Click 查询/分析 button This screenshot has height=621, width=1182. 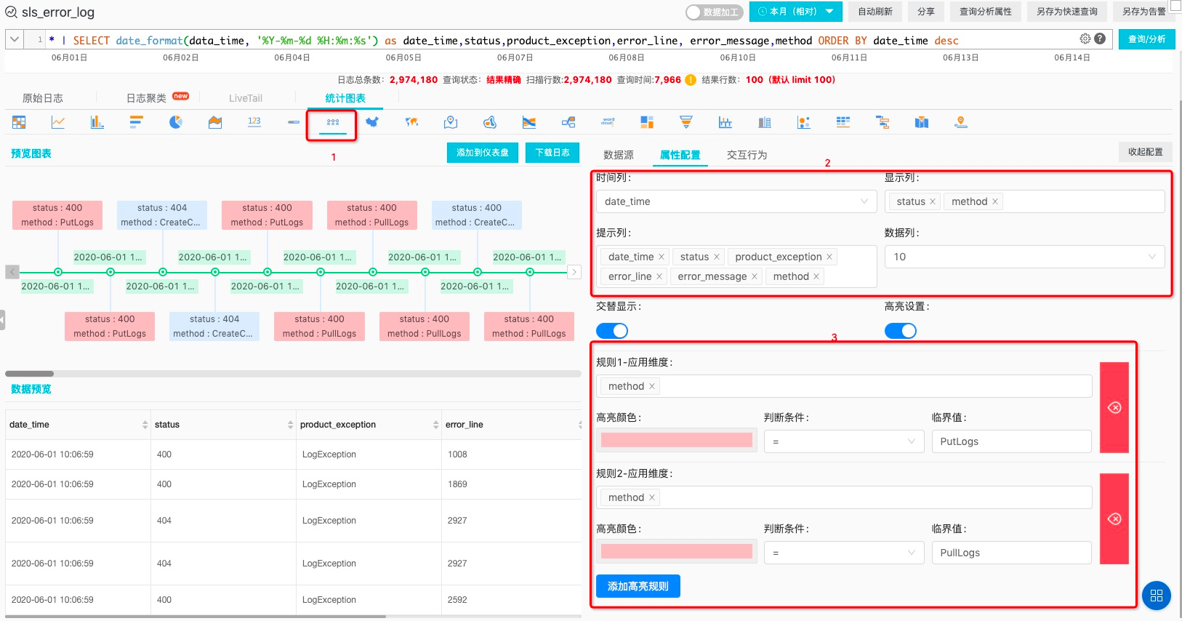[1146, 39]
